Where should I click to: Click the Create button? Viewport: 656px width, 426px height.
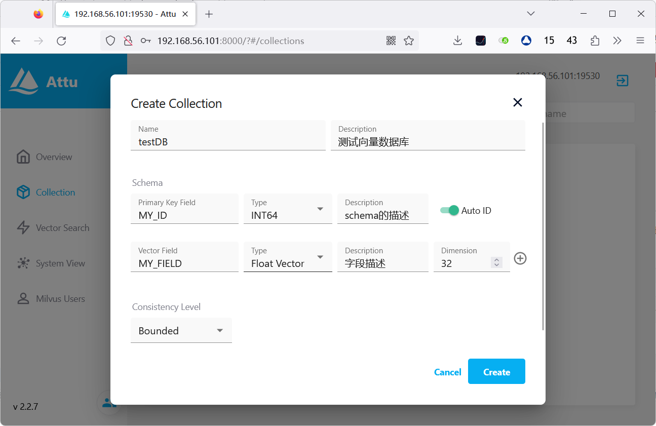[x=496, y=372]
